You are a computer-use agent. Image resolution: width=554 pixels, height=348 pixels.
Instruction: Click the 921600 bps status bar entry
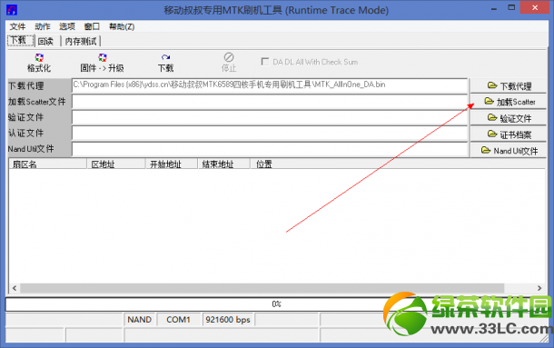[228, 319]
